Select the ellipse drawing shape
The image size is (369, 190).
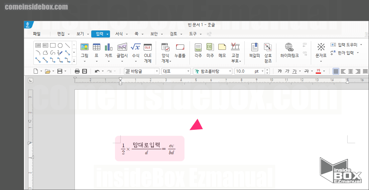60,45
